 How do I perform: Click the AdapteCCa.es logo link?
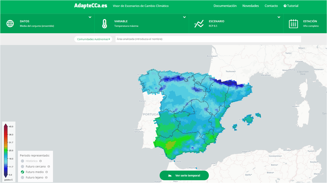pyautogui.click(x=91, y=6)
